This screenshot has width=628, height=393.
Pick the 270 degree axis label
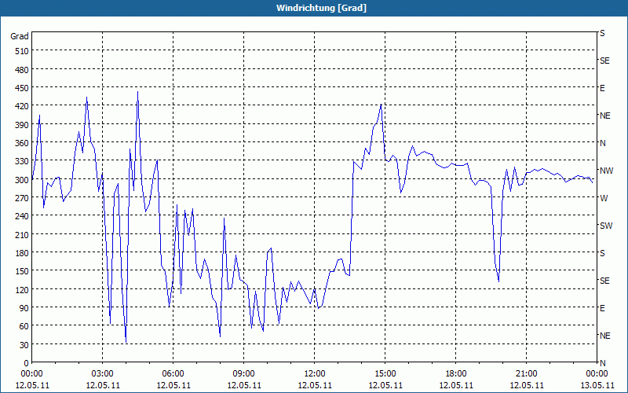coord(22,198)
